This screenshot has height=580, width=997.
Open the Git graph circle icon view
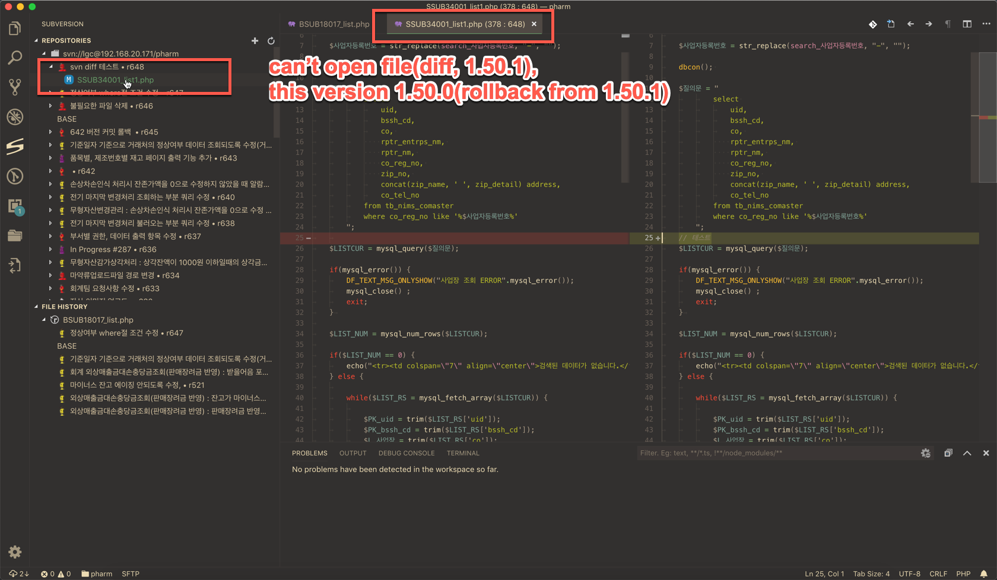(x=15, y=176)
